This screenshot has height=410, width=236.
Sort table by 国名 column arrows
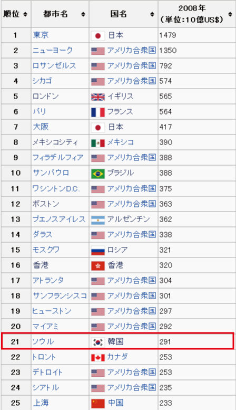click(152, 14)
